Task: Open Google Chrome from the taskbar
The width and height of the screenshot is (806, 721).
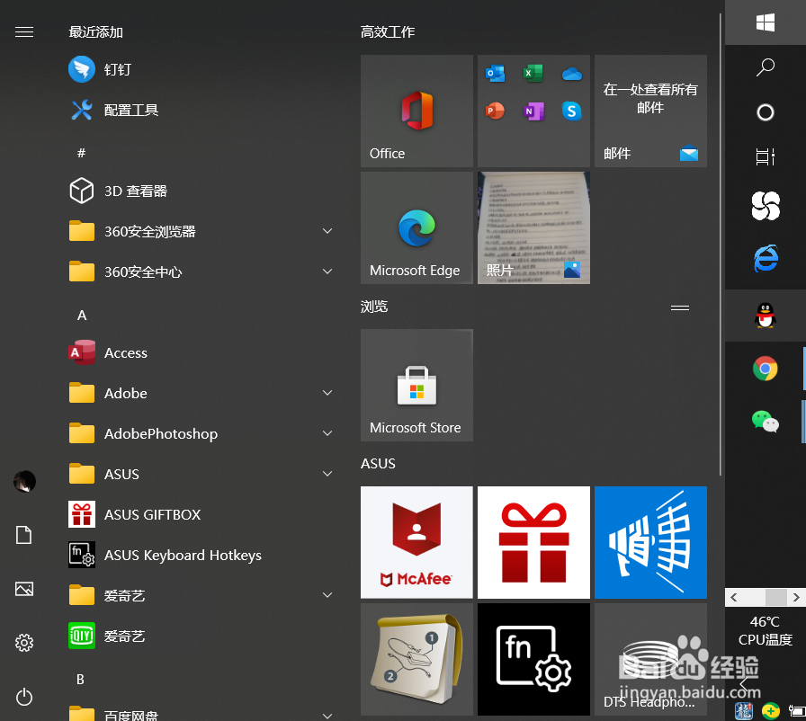Action: [x=765, y=369]
